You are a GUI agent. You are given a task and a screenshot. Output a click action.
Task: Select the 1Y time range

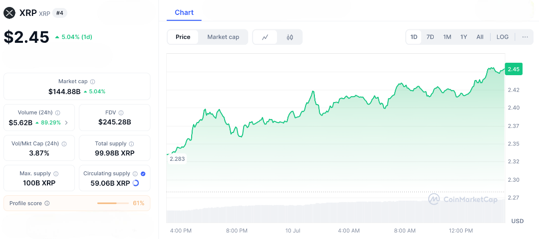464,37
